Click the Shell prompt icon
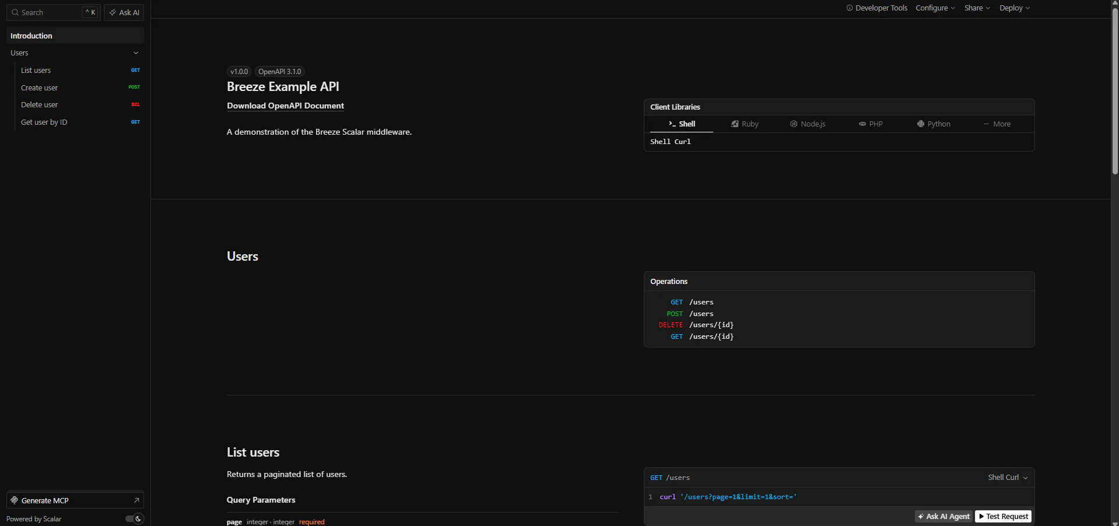Image resolution: width=1119 pixels, height=526 pixels. (672, 124)
